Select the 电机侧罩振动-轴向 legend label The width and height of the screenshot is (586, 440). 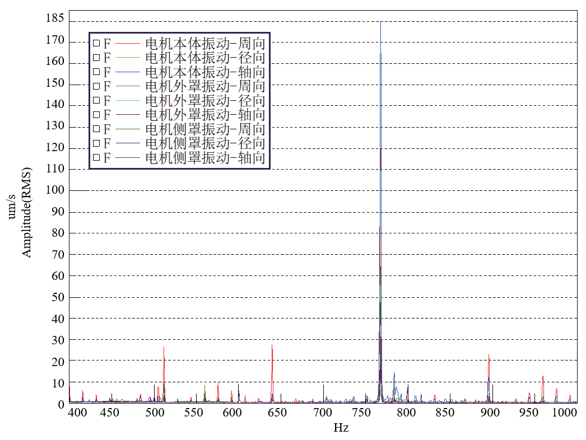(204, 158)
